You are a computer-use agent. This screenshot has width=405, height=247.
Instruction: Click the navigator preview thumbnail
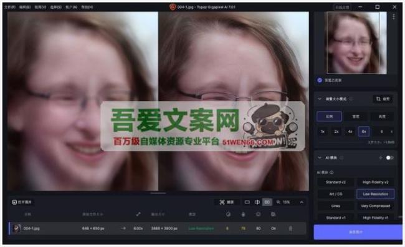(356, 43)
